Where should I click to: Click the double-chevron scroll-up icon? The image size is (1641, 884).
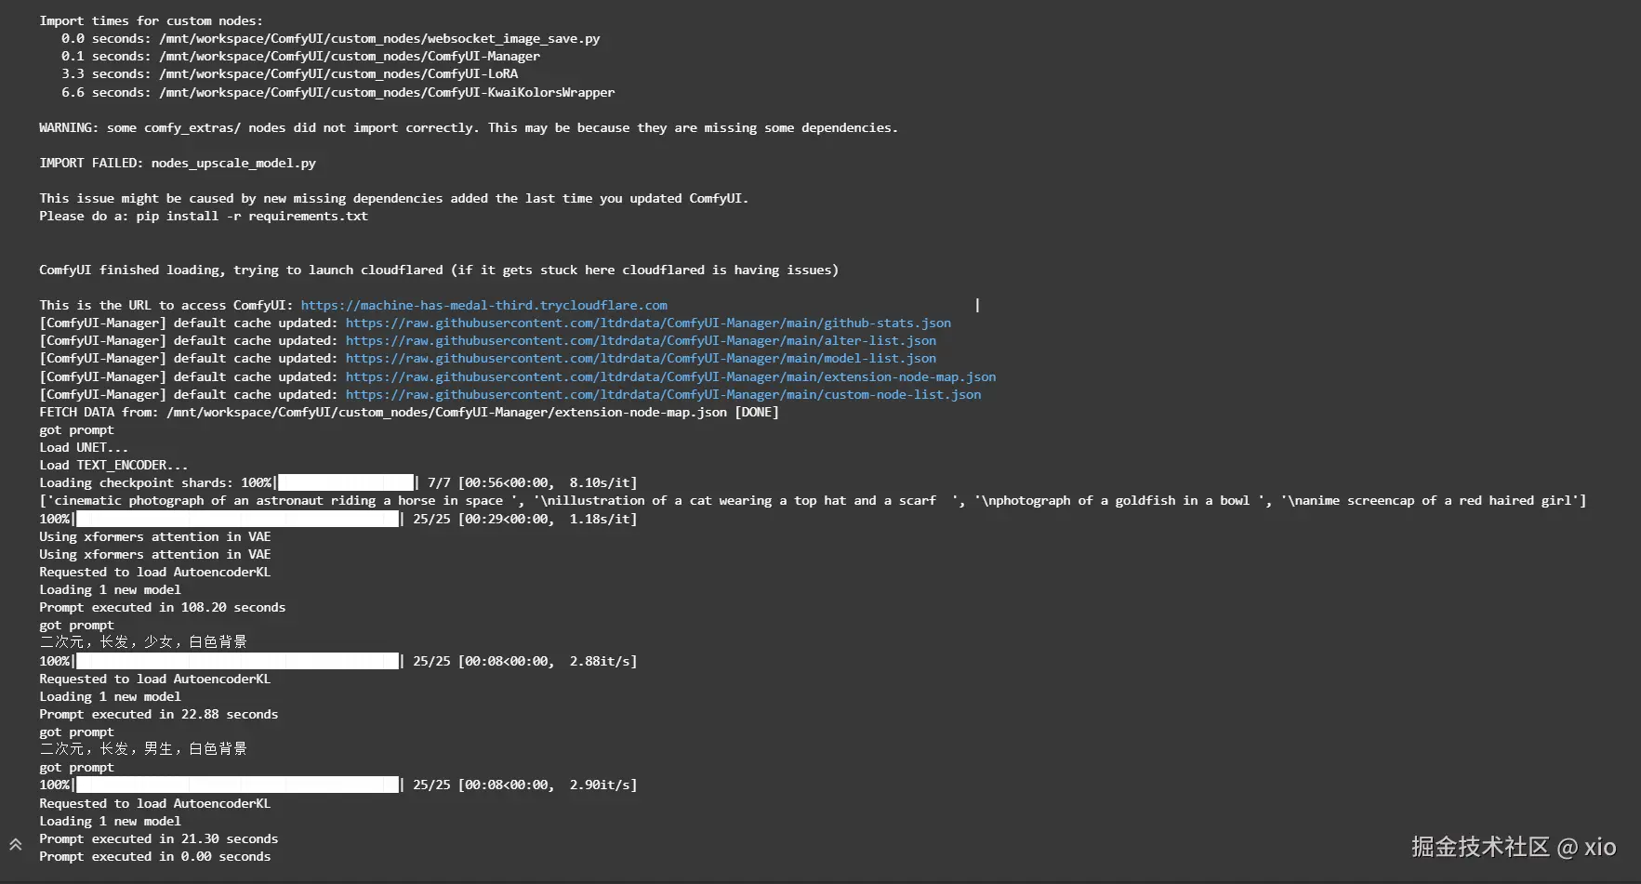point(15,845)
